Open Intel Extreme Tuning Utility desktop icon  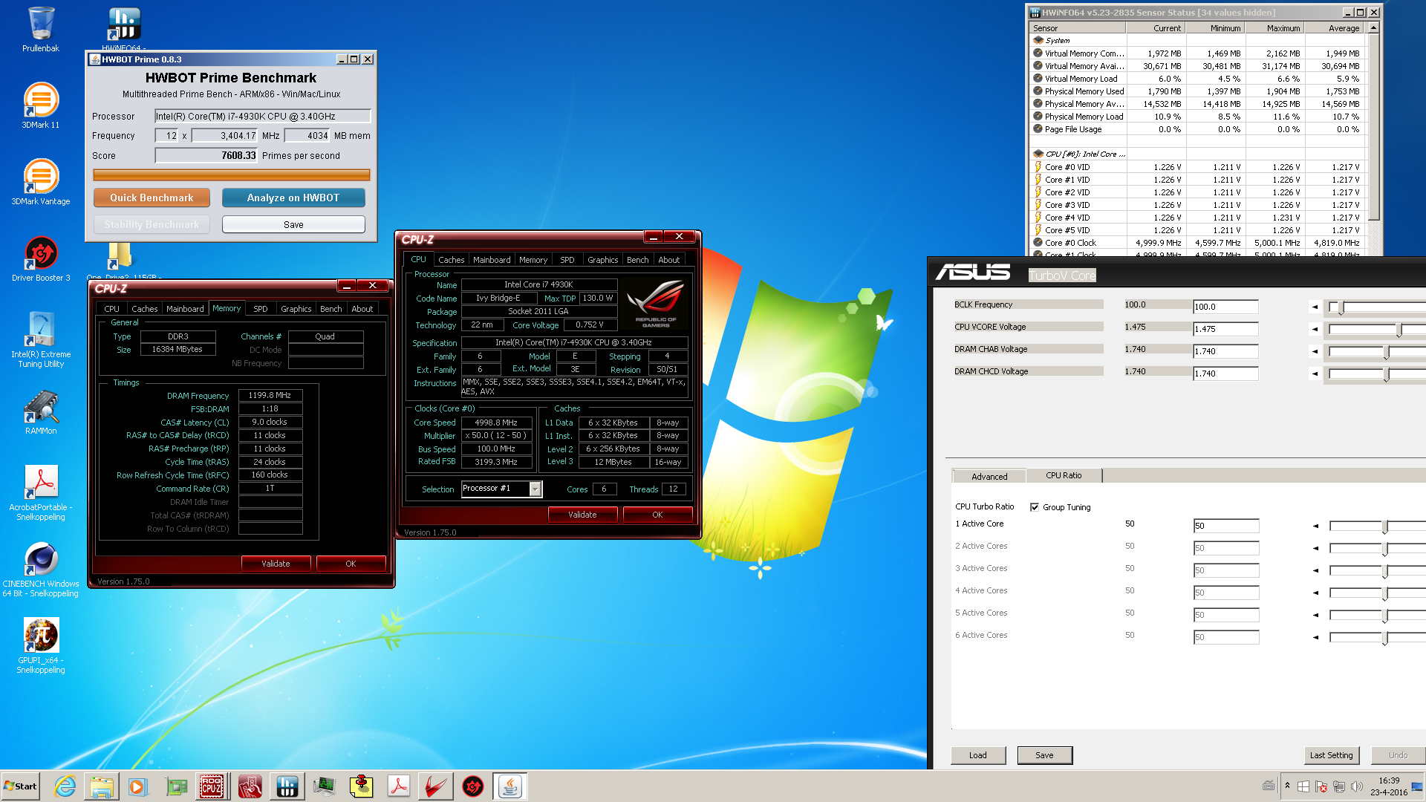pos(41,339)
